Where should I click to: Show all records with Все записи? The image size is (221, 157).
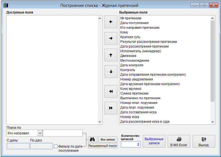tap(108, 139)
